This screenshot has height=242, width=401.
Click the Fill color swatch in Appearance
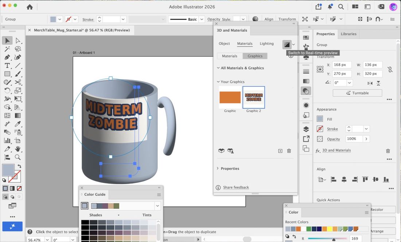coord(320,119)
